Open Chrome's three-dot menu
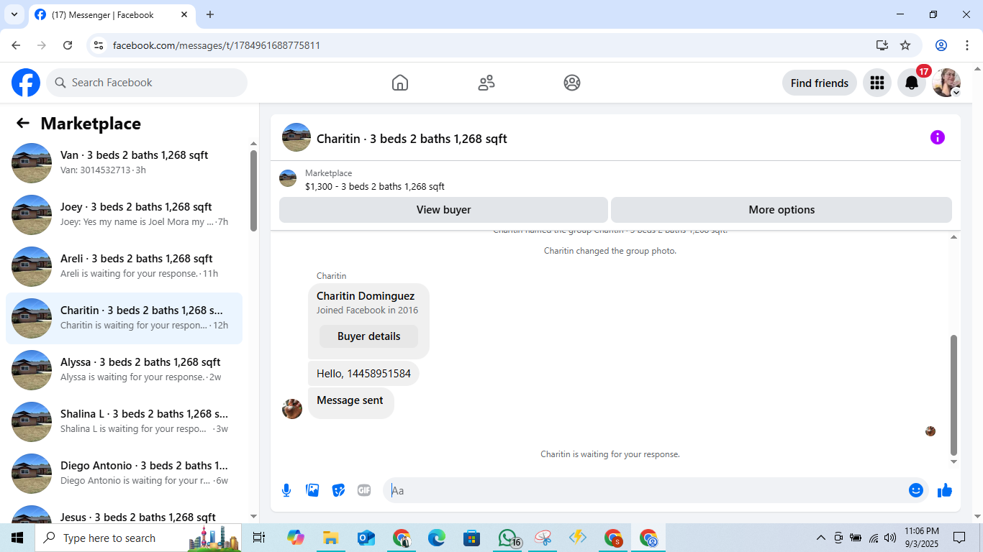Image resolution: width=983 pixels, height=552 pixels. tap(966, 45)
